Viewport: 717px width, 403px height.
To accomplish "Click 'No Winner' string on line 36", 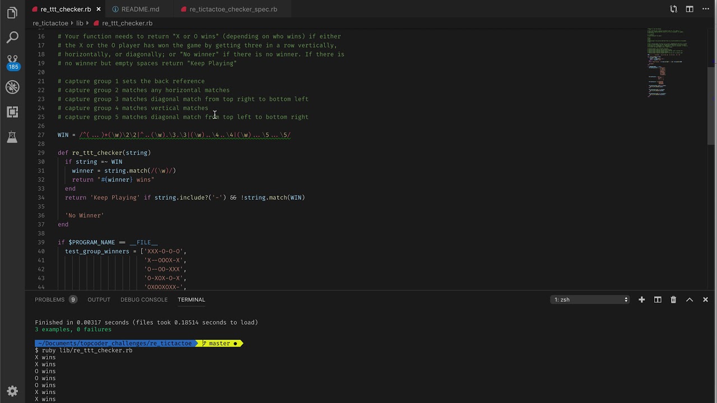I will coord(85,215).
